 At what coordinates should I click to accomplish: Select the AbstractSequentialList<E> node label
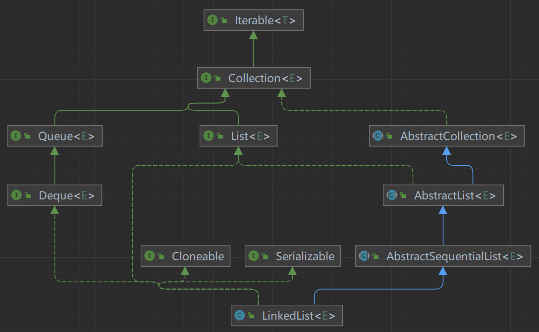pyautogui.click(x=454, y=256)
